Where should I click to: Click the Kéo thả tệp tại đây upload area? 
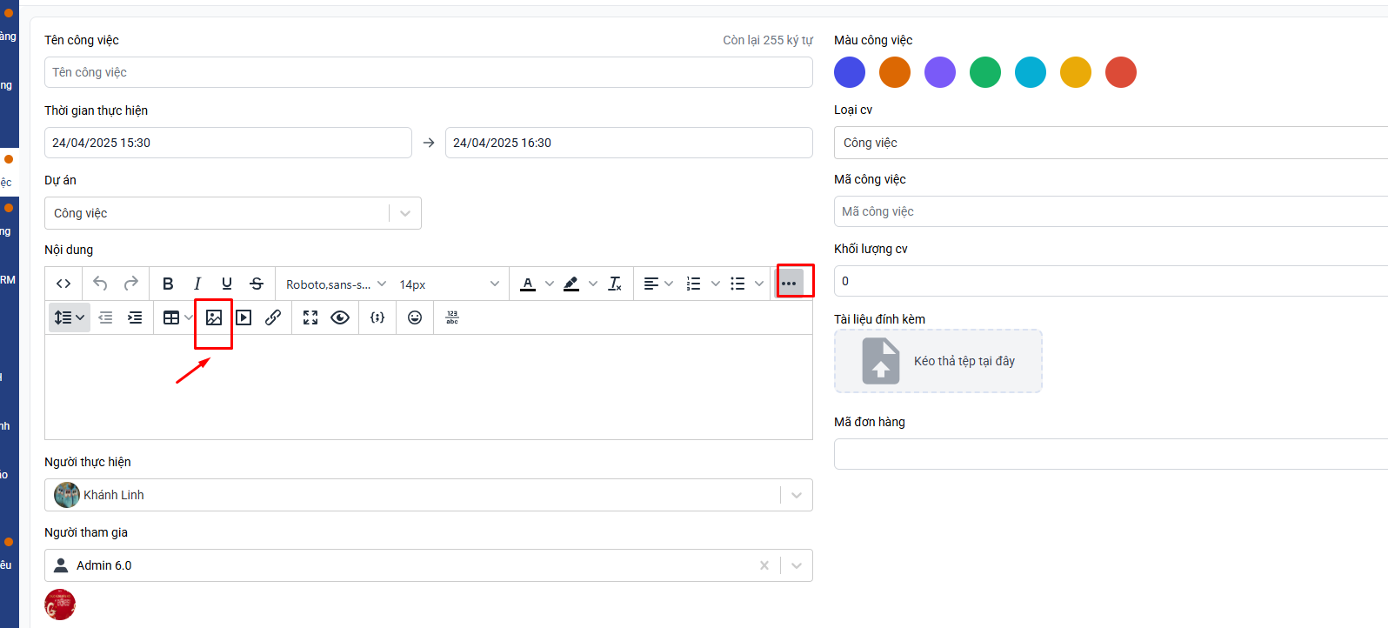pos(938,361)
